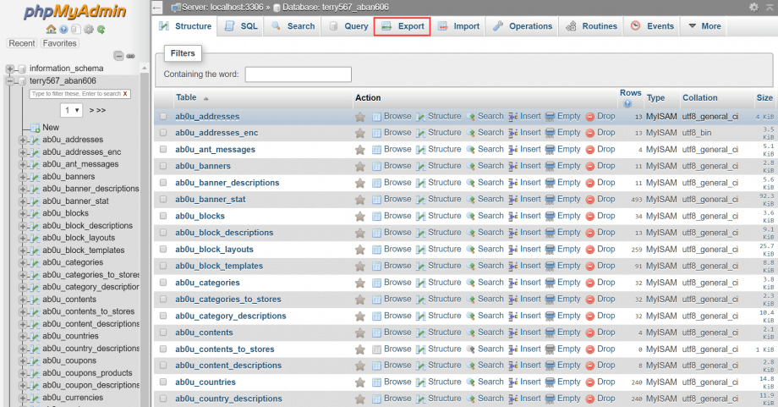
Task: Show Recent tables list
Action: 22,43
